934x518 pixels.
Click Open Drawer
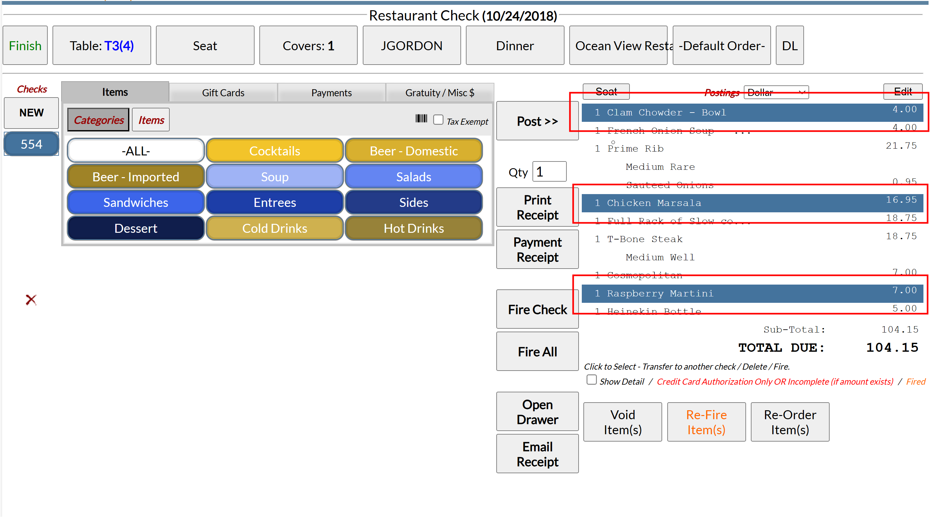click(x=537, y=412)
